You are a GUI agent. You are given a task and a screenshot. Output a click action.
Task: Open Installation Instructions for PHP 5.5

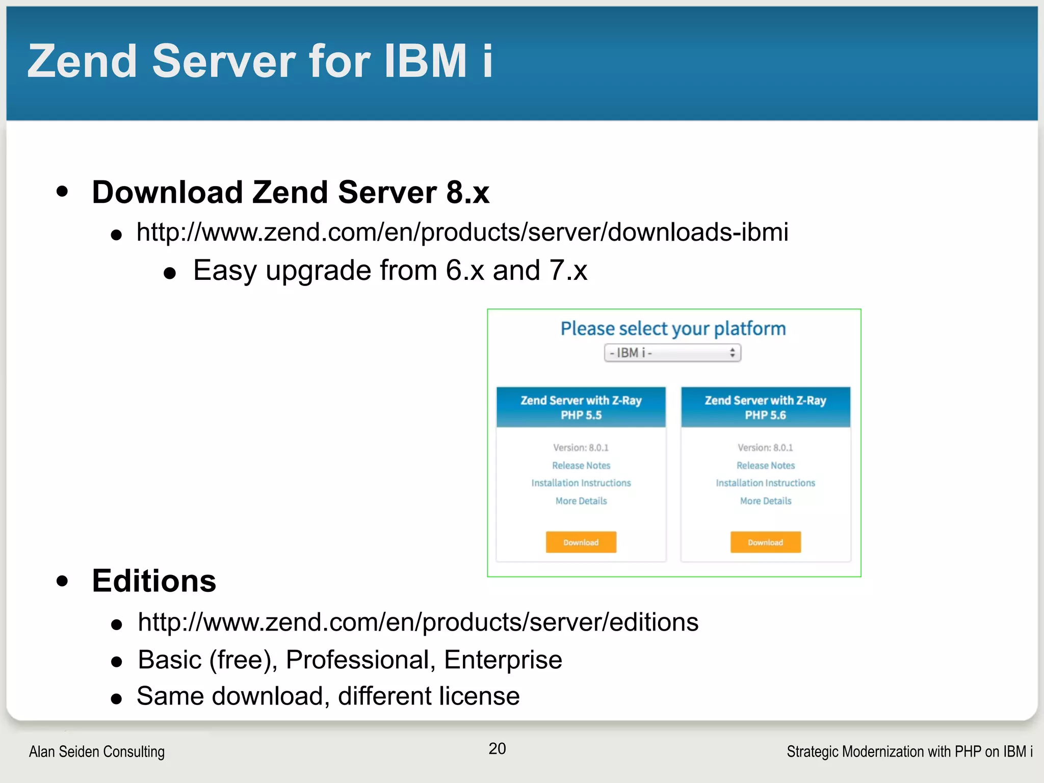(581, 483)
